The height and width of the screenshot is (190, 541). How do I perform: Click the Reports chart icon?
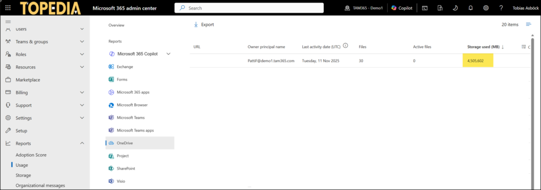[x=8, y=143]
